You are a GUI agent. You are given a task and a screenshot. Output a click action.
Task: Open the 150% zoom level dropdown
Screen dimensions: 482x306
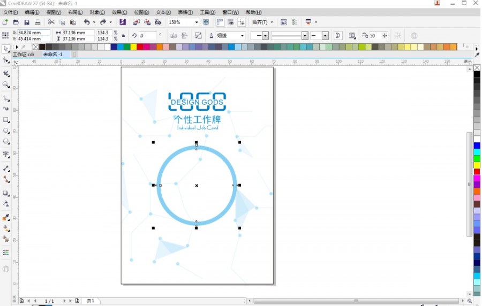[x=197, y=22]
